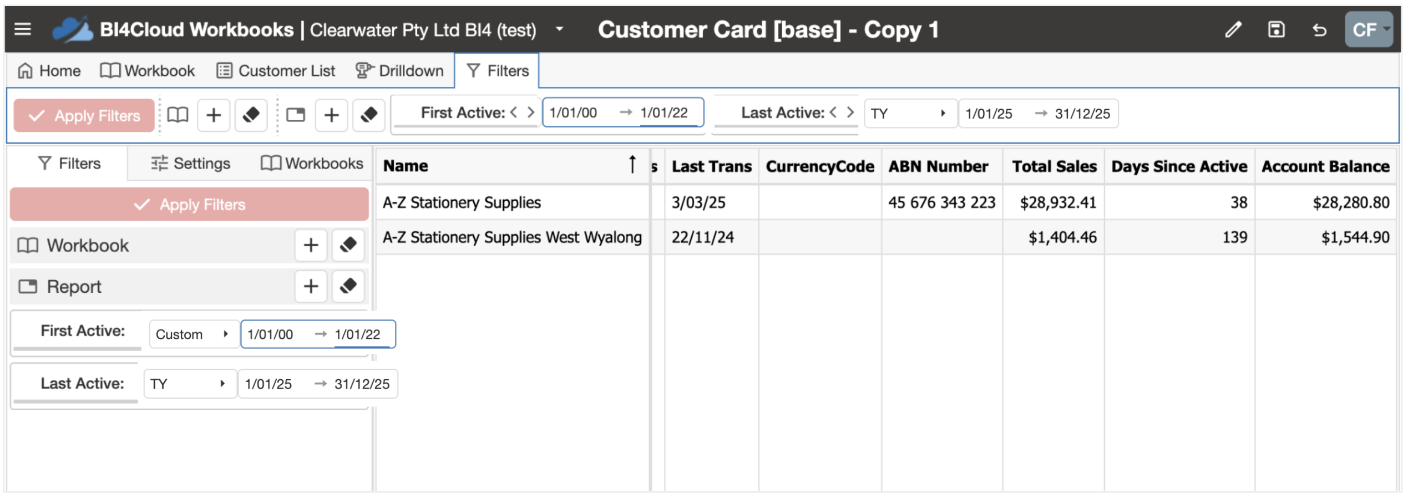Viewport: 1408px width, 499px height.
Task: Select the side panel Filters tab
Action: (x=68, y=164)
